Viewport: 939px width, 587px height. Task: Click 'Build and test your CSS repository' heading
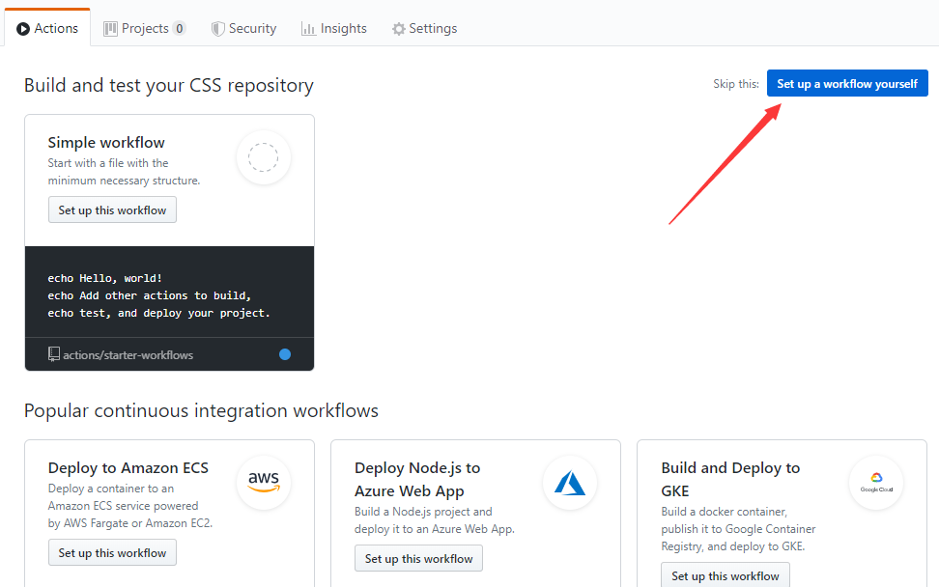(169, 85)
